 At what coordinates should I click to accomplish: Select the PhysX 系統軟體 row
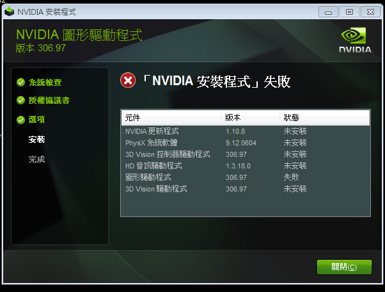coord(246,143)
